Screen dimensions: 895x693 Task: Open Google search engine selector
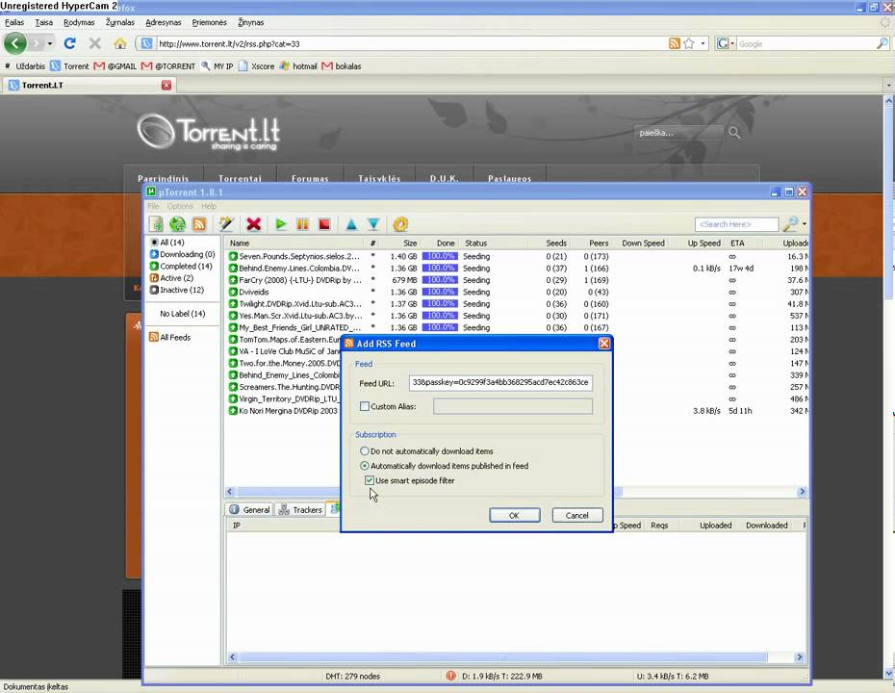coord(725,43)
